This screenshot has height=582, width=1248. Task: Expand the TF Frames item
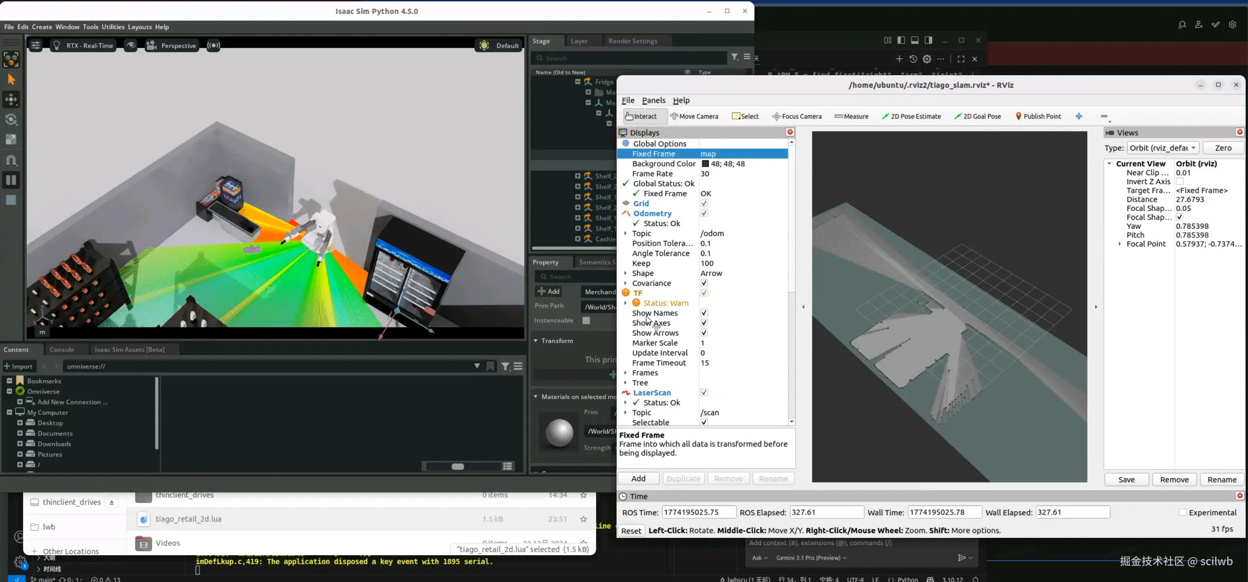point(625,373)
